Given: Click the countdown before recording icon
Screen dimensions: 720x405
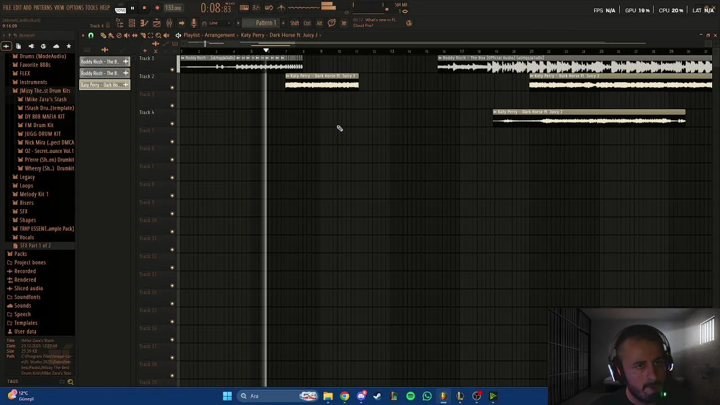Looking at the screenshot, I should tap(256, 7).
